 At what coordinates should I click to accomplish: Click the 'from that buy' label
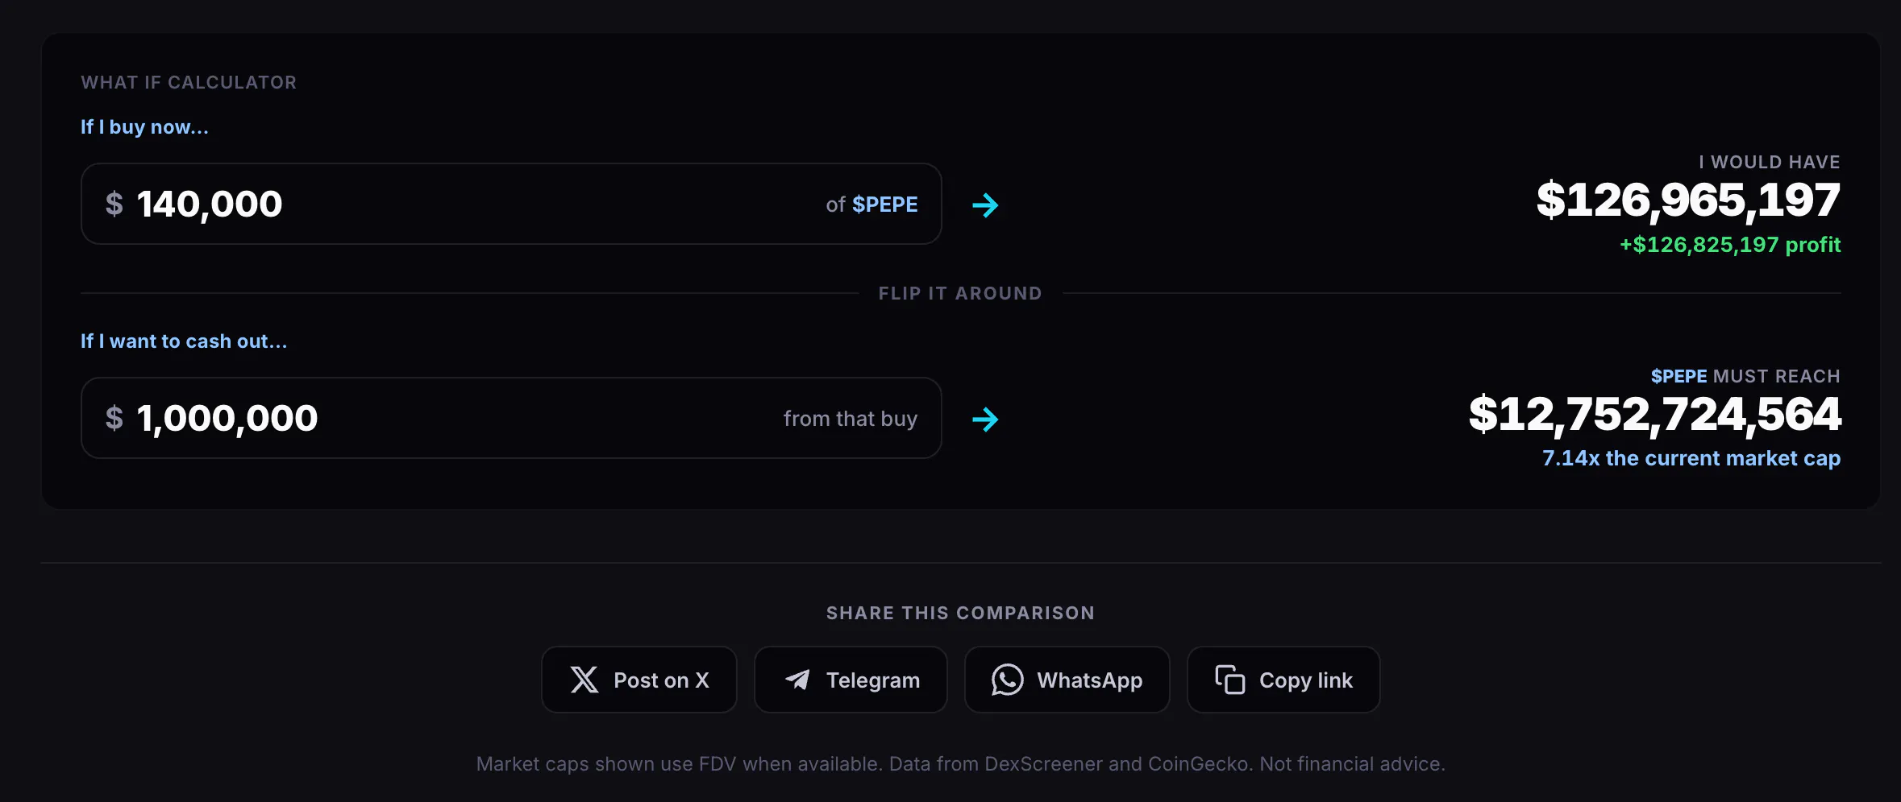(851, 419)
